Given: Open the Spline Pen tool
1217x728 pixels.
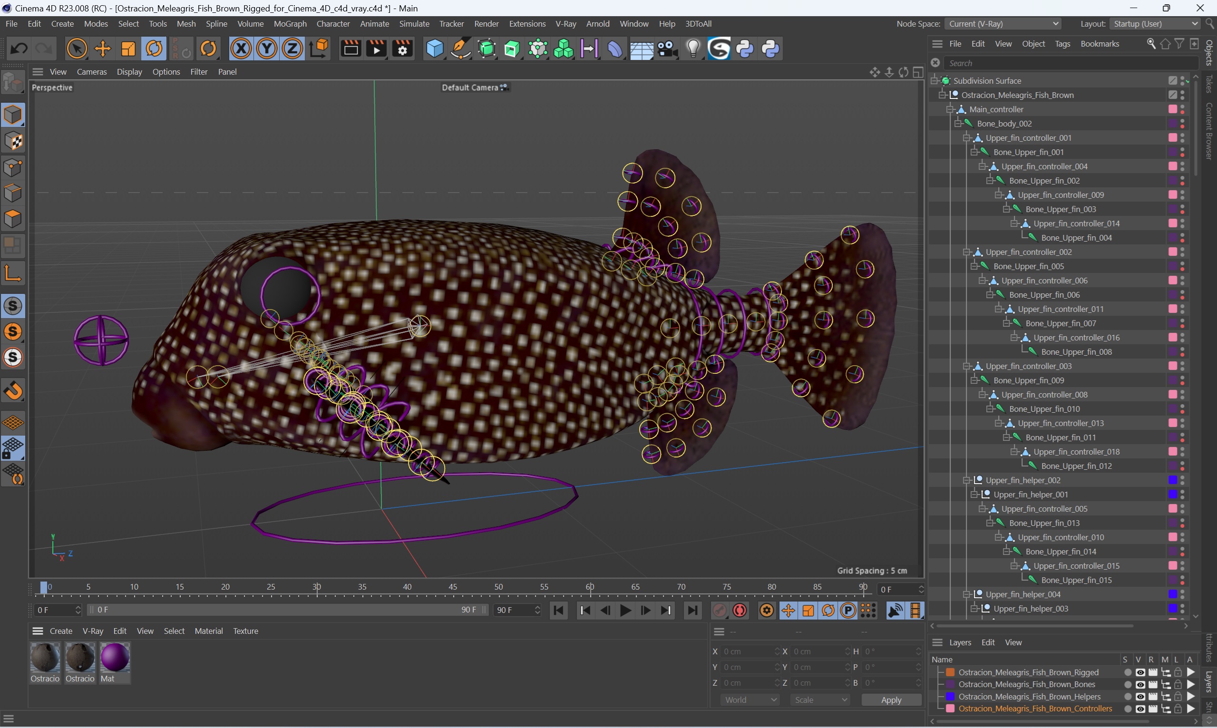Looking at the screenshot, I should [461, 49].
